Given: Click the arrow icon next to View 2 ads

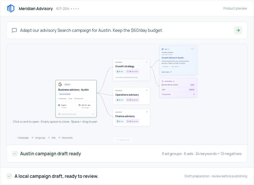Looking at the screenshot, I should point(171,72).
